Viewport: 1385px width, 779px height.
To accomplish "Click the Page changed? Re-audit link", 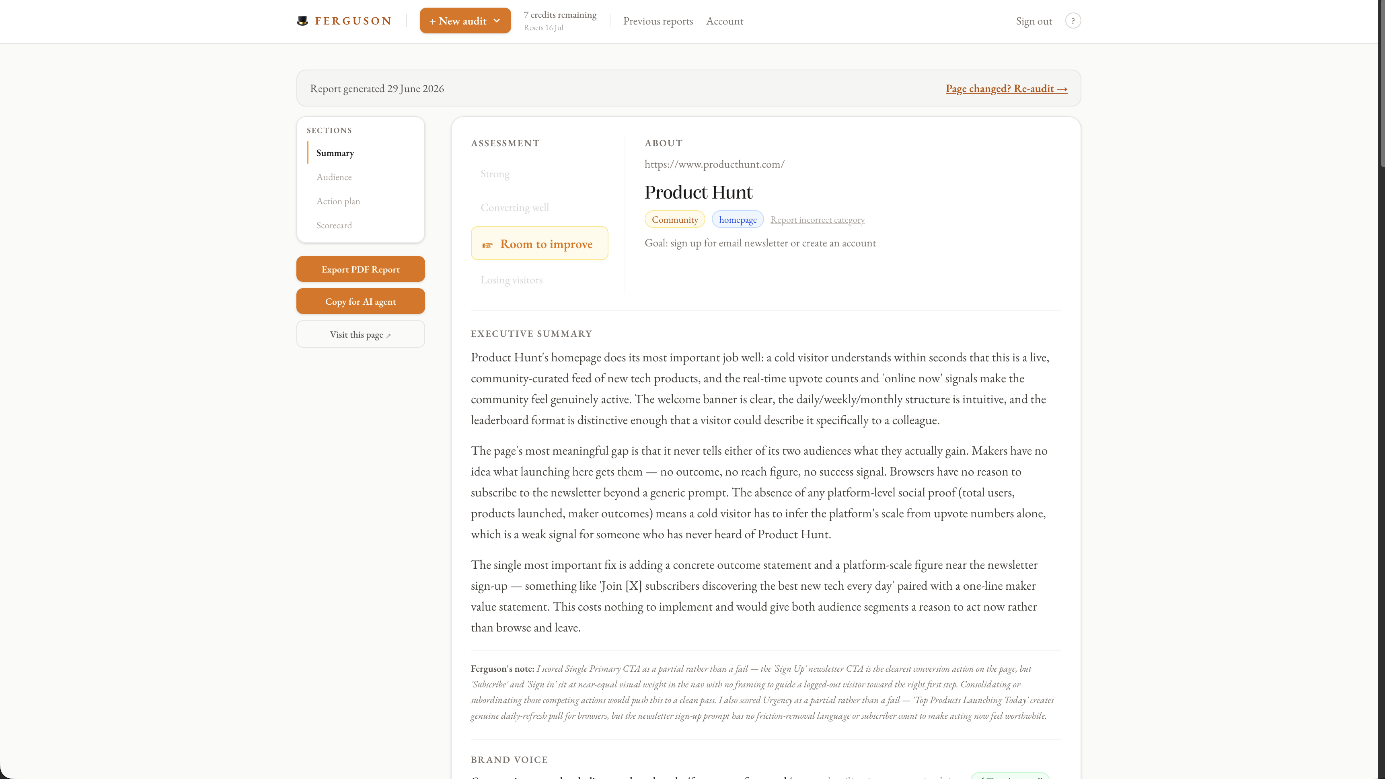I will 1006,89.
